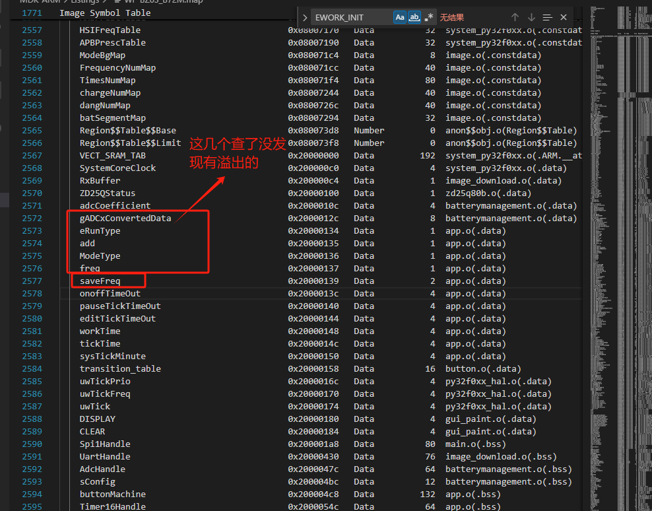Click SystemCoreClock symbol

pos(117,168)
